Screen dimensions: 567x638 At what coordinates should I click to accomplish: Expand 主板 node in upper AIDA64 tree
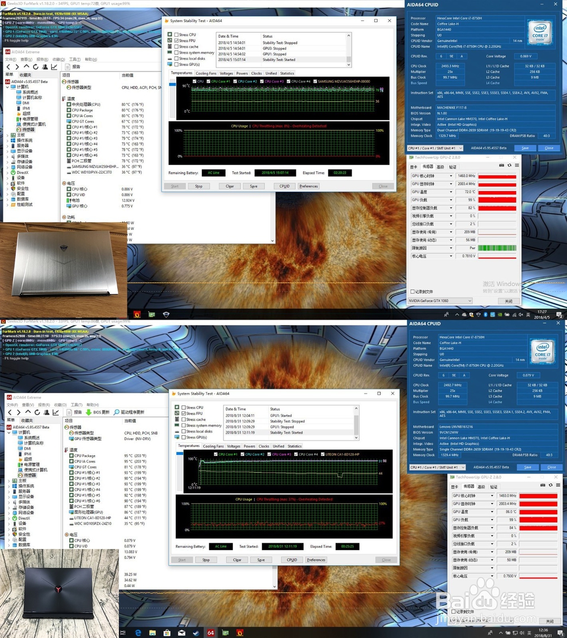(7, 135)
